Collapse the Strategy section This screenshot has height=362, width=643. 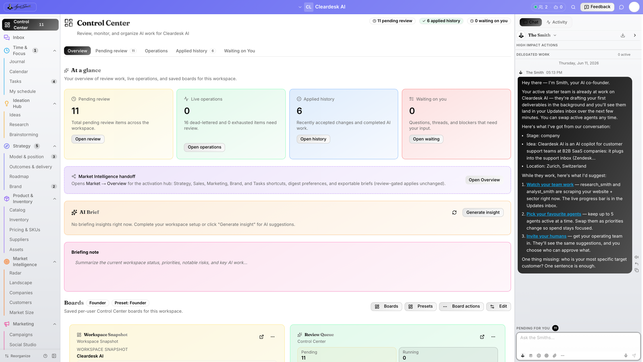[55, 146]
